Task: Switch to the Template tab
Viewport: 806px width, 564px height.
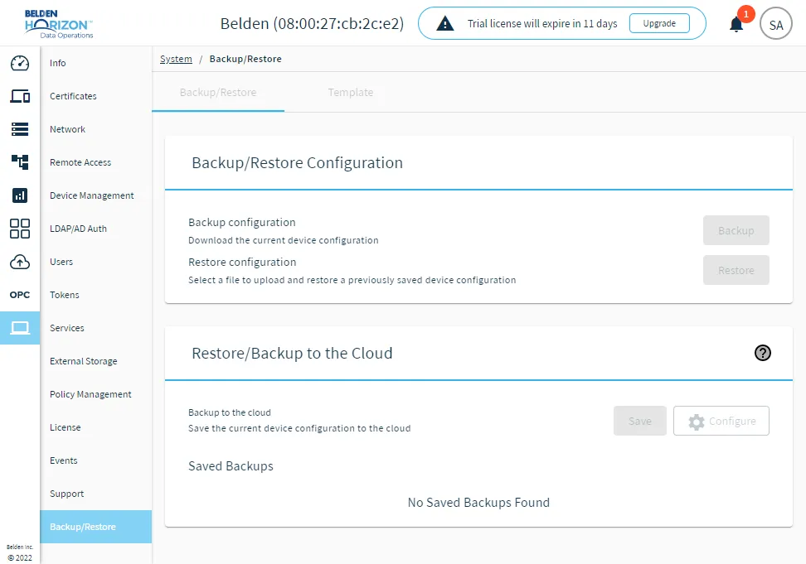Action: [351, 93]
